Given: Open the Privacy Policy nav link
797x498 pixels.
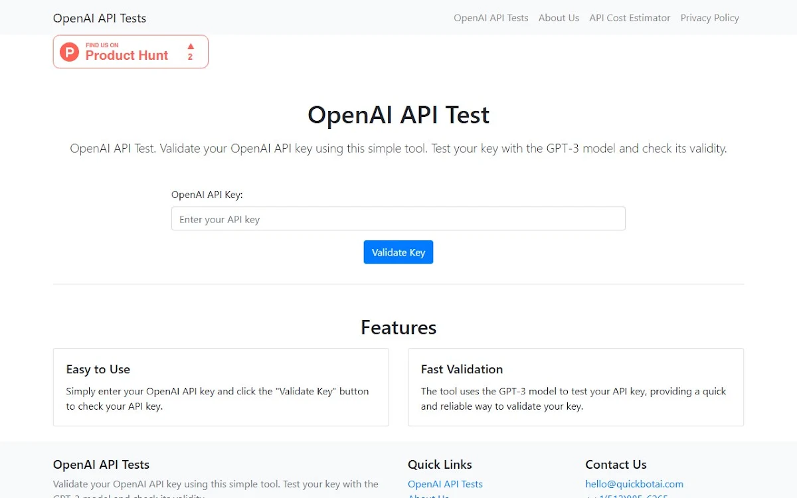Looking at the screenshot, I should point(709,18).
